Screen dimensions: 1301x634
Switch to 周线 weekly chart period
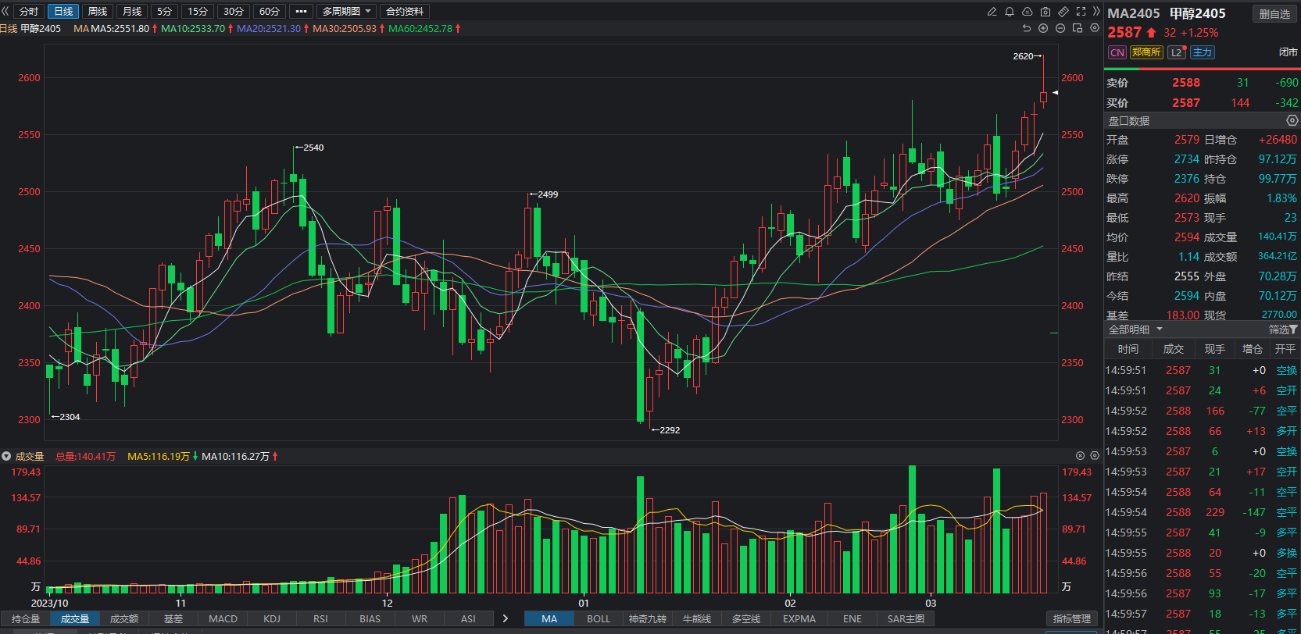tap(98, 12)
